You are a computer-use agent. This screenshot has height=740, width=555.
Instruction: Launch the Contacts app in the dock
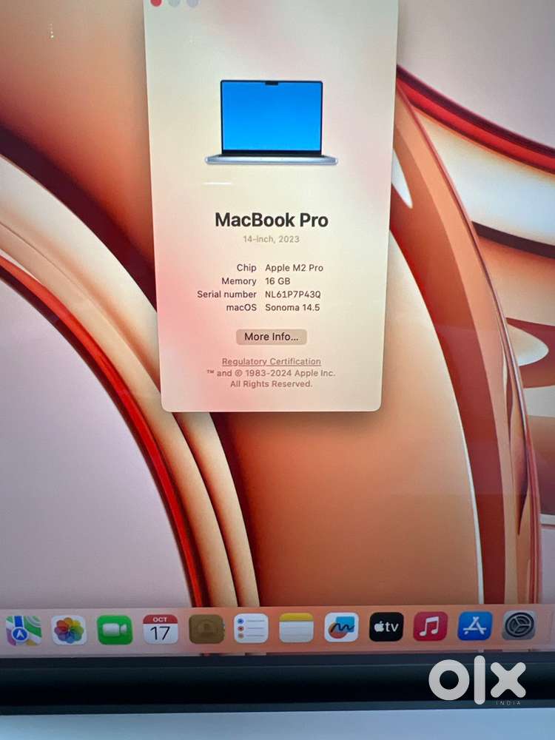tap(206, 629)
